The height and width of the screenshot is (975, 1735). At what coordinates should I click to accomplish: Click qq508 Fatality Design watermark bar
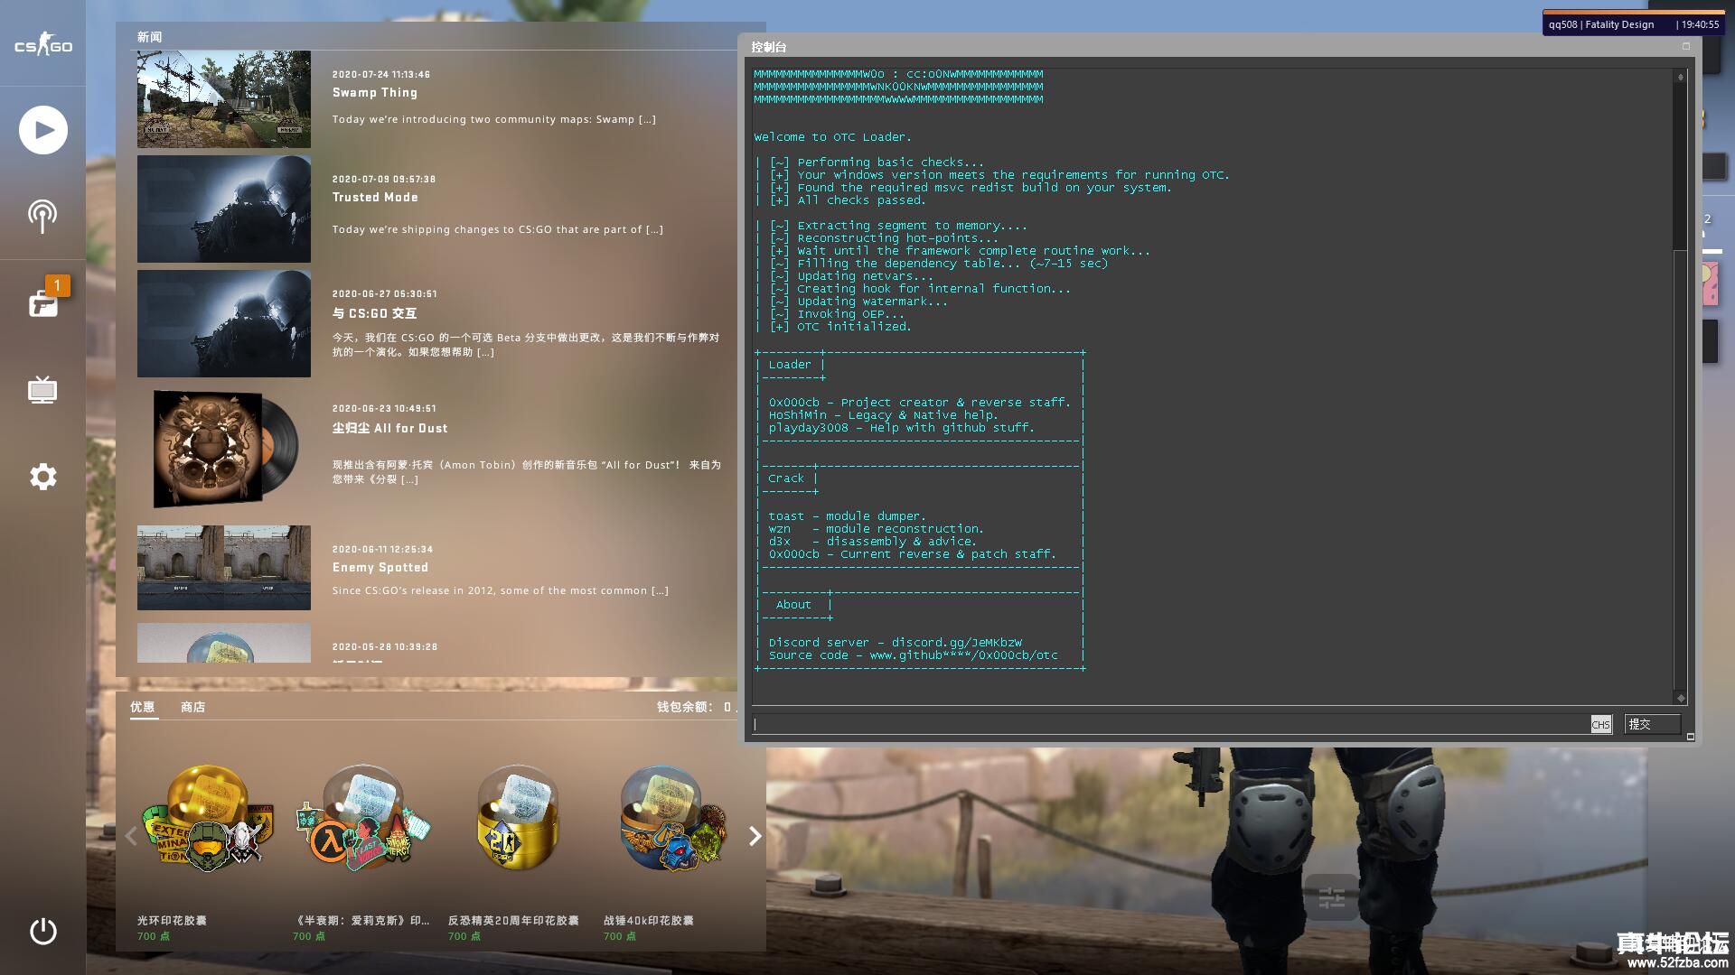(1634, 24)
